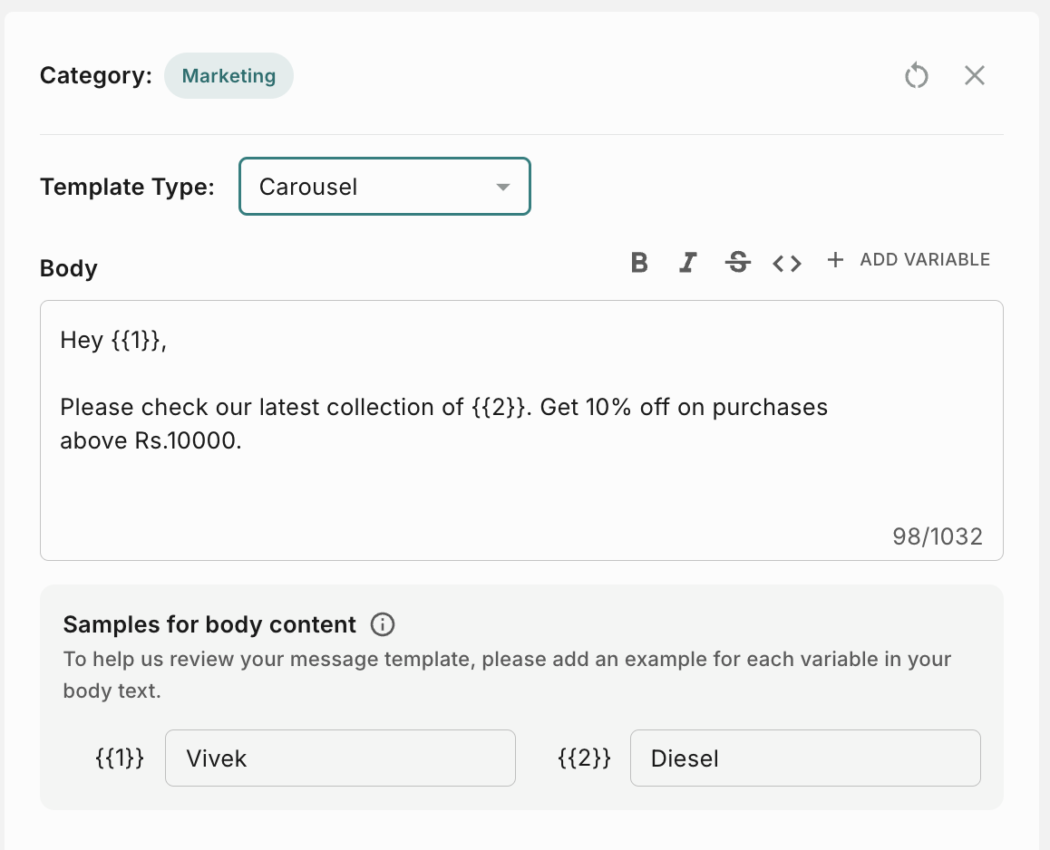Close the template editor with the X icon
Screen dimensions: 1050x850
tap(975, 75)
